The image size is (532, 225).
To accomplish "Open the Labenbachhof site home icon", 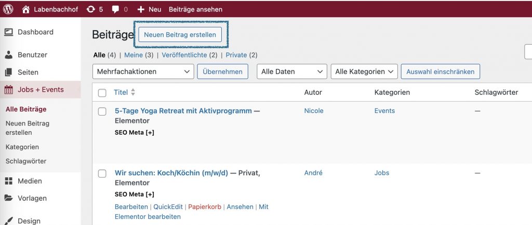I will 26,9.
